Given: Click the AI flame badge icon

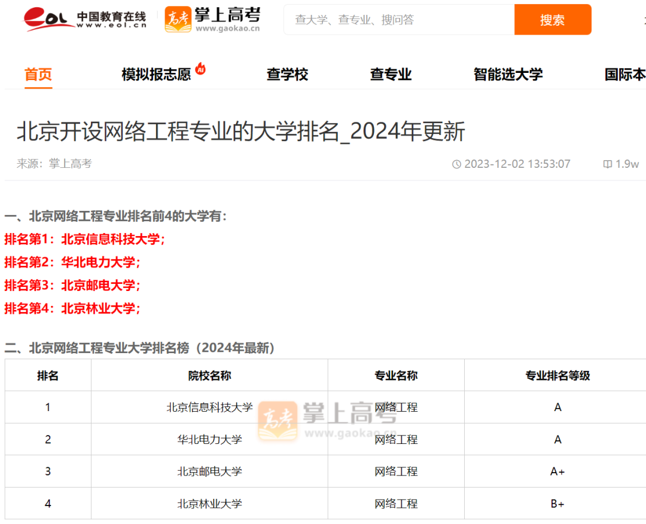Looking at the screenshot, I should [201, 69].
